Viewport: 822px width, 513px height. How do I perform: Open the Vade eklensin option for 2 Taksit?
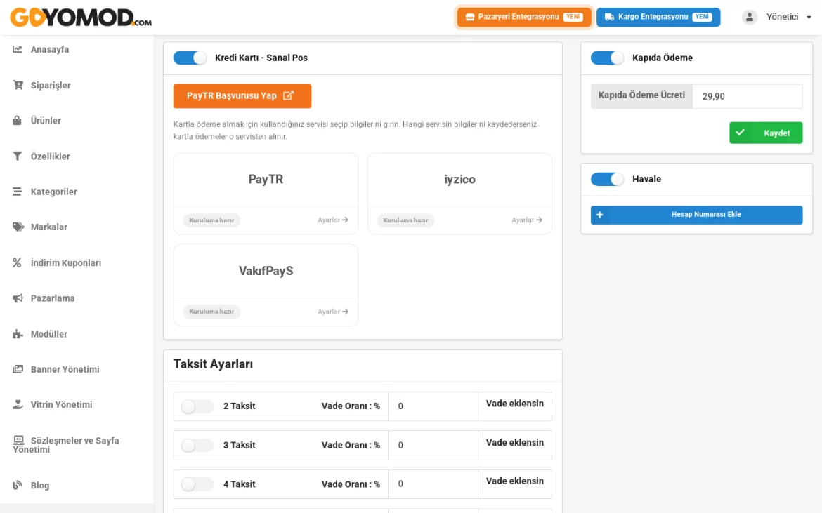pos(515,406)
